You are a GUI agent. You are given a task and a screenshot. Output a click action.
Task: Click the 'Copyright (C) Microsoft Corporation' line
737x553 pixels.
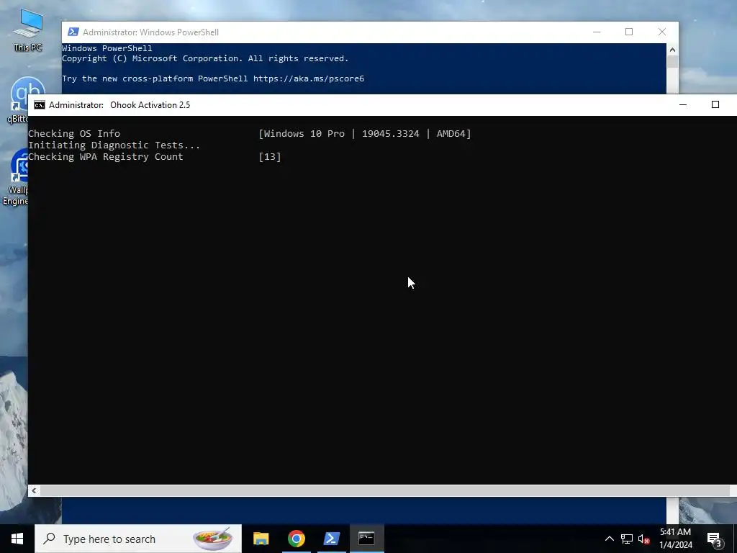(205, 58)
